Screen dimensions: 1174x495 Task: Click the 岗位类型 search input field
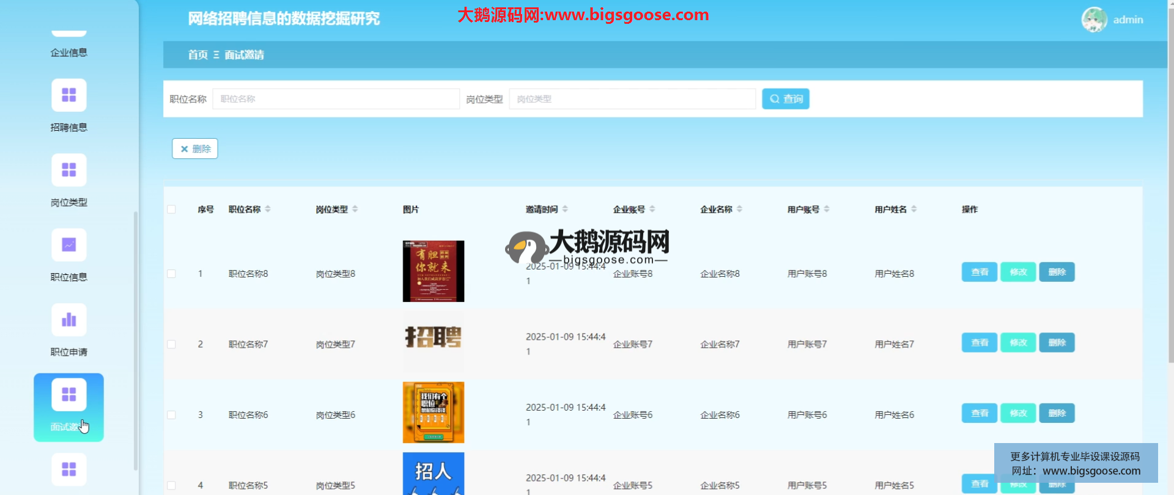(x=632, y=99)
